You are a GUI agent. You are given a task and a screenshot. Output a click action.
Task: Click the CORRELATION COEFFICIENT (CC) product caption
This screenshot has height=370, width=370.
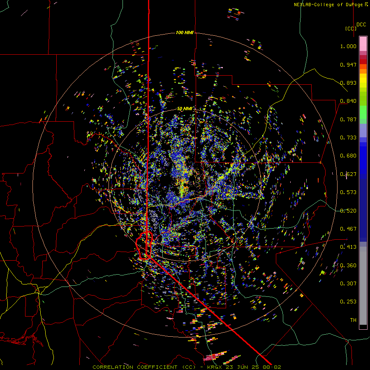click(x=144, y=367)
